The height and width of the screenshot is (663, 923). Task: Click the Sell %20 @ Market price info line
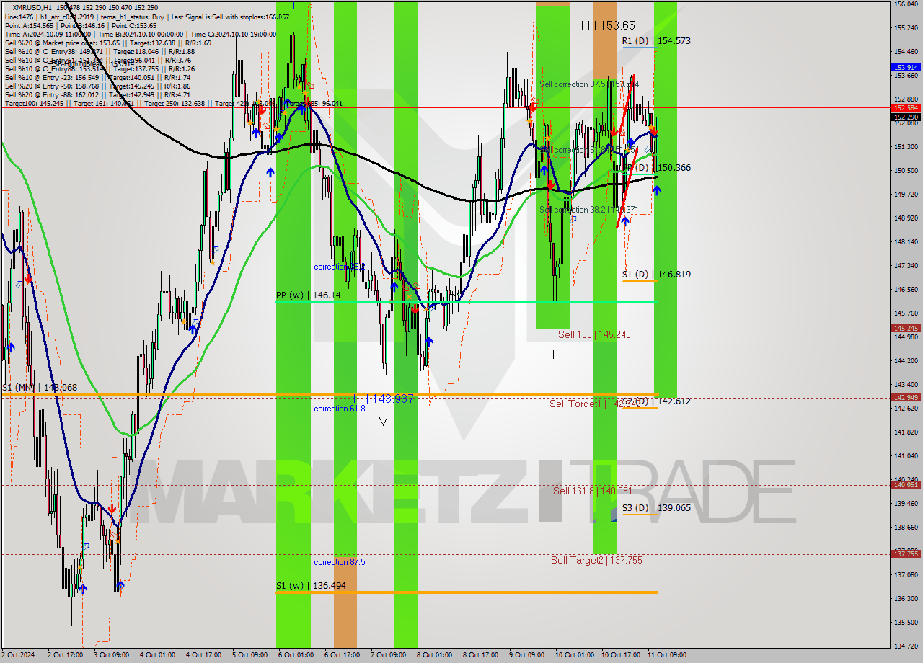point(107,43)
